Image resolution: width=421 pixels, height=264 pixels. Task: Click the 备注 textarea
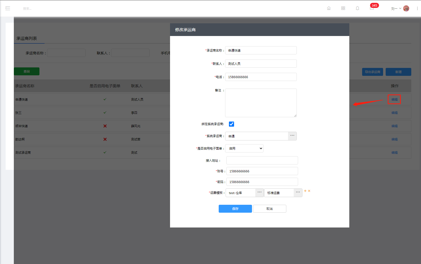(261, 103)
